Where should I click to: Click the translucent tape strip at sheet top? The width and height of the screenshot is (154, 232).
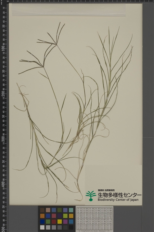pyautogui.click(x=69, y=10)
